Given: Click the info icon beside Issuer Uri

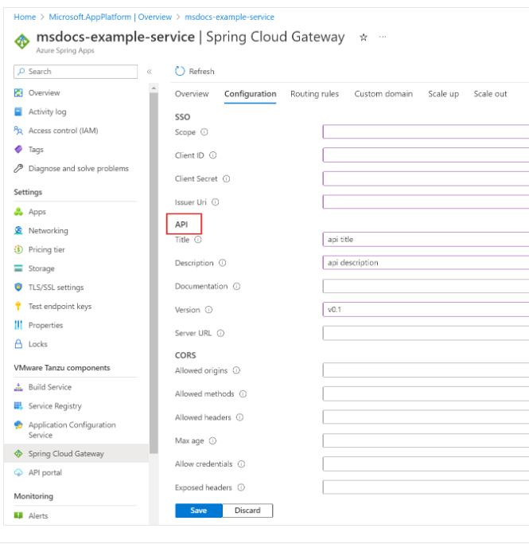Looking at the screenshot, I should click(x=215, y=202).
